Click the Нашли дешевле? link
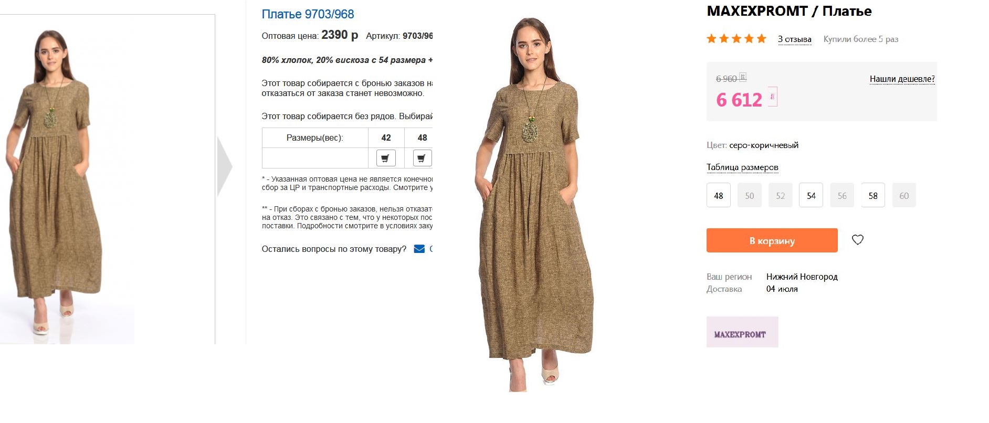 pos(902,79)
